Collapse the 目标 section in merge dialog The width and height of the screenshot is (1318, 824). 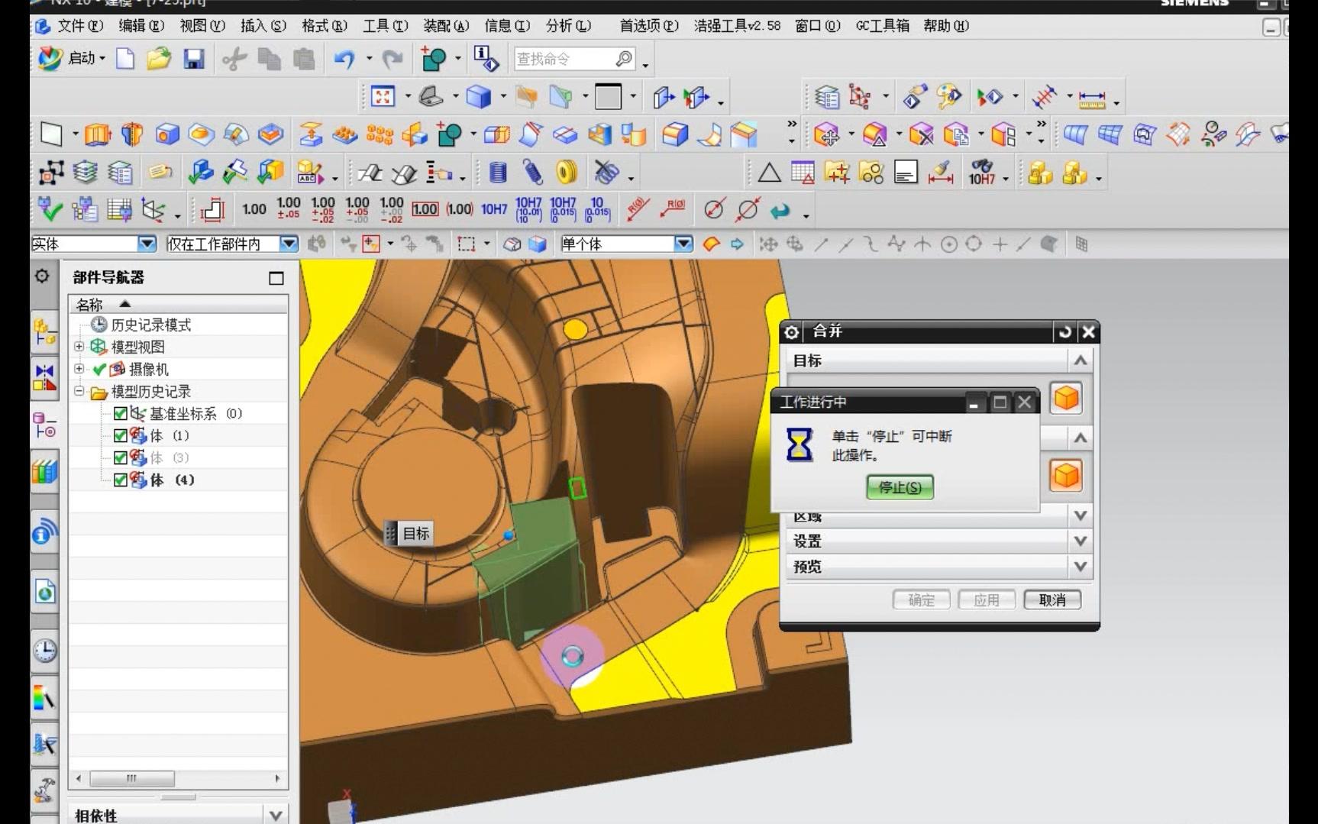(x=1081, y=360)
